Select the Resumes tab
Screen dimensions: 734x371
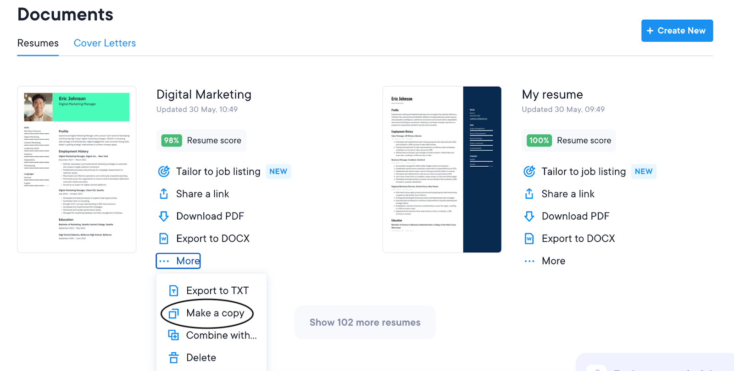tap(38, 43)
